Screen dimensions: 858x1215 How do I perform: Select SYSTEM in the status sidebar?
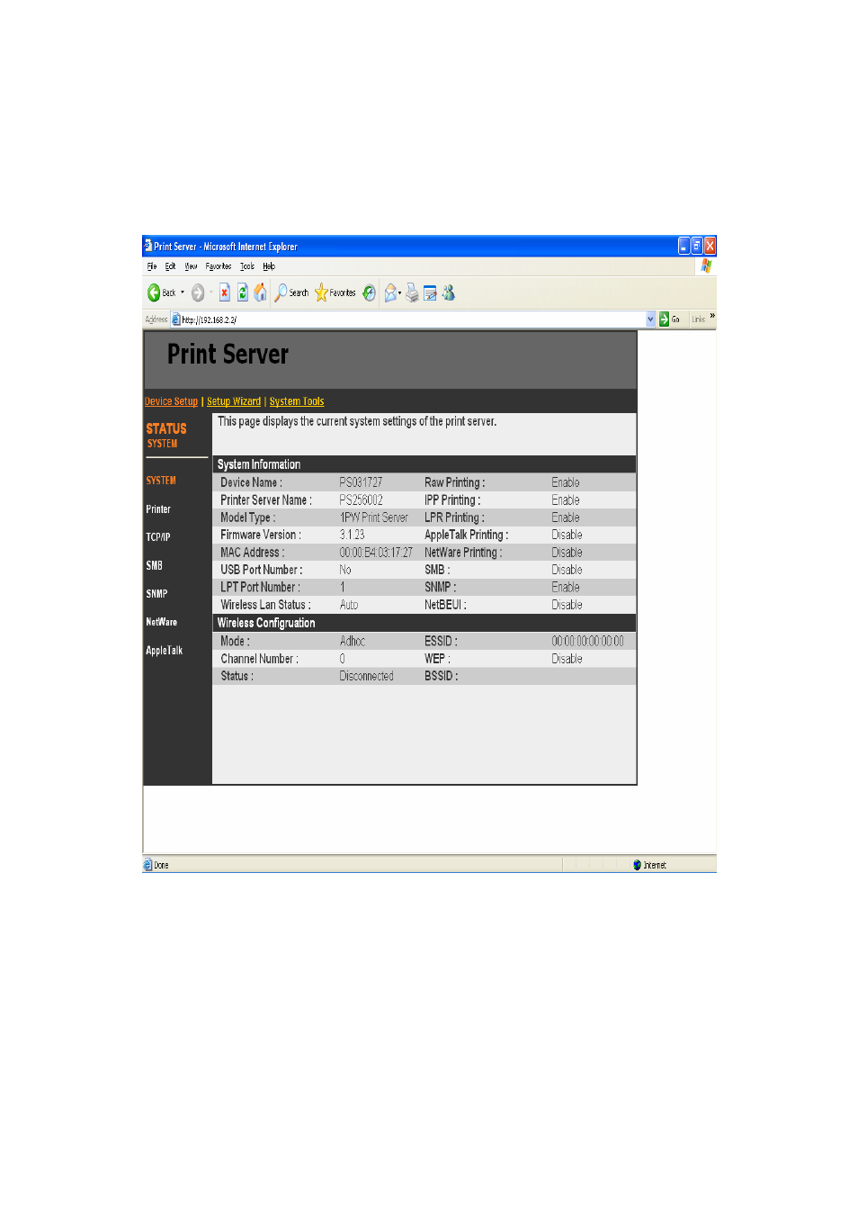[x=161, y=481]
